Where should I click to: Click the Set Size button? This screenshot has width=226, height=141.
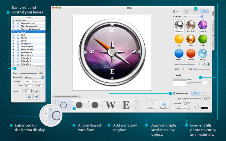[152, 108]
